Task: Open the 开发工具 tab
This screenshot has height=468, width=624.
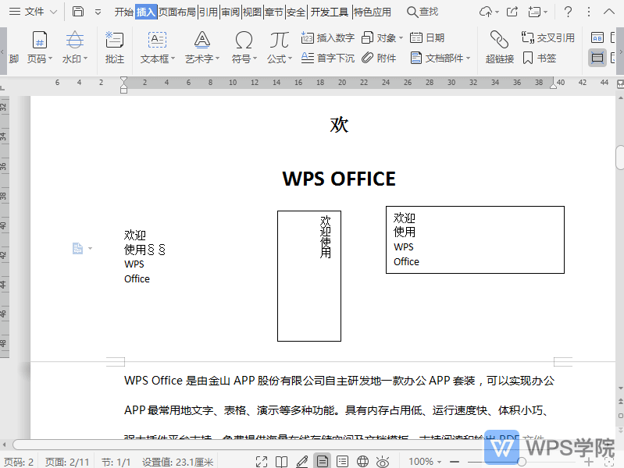Action: point(330,12)
